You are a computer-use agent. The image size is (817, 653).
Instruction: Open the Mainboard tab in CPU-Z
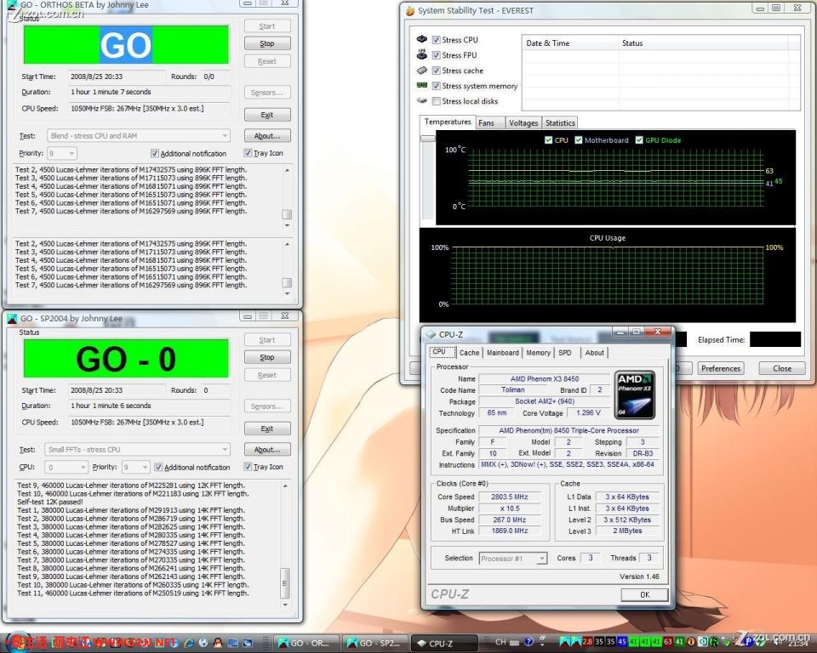pyautogui.click(x=502, y=353)
